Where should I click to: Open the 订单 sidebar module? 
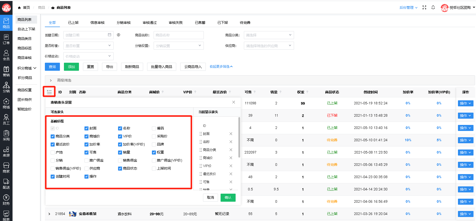[x=6, y=39]
